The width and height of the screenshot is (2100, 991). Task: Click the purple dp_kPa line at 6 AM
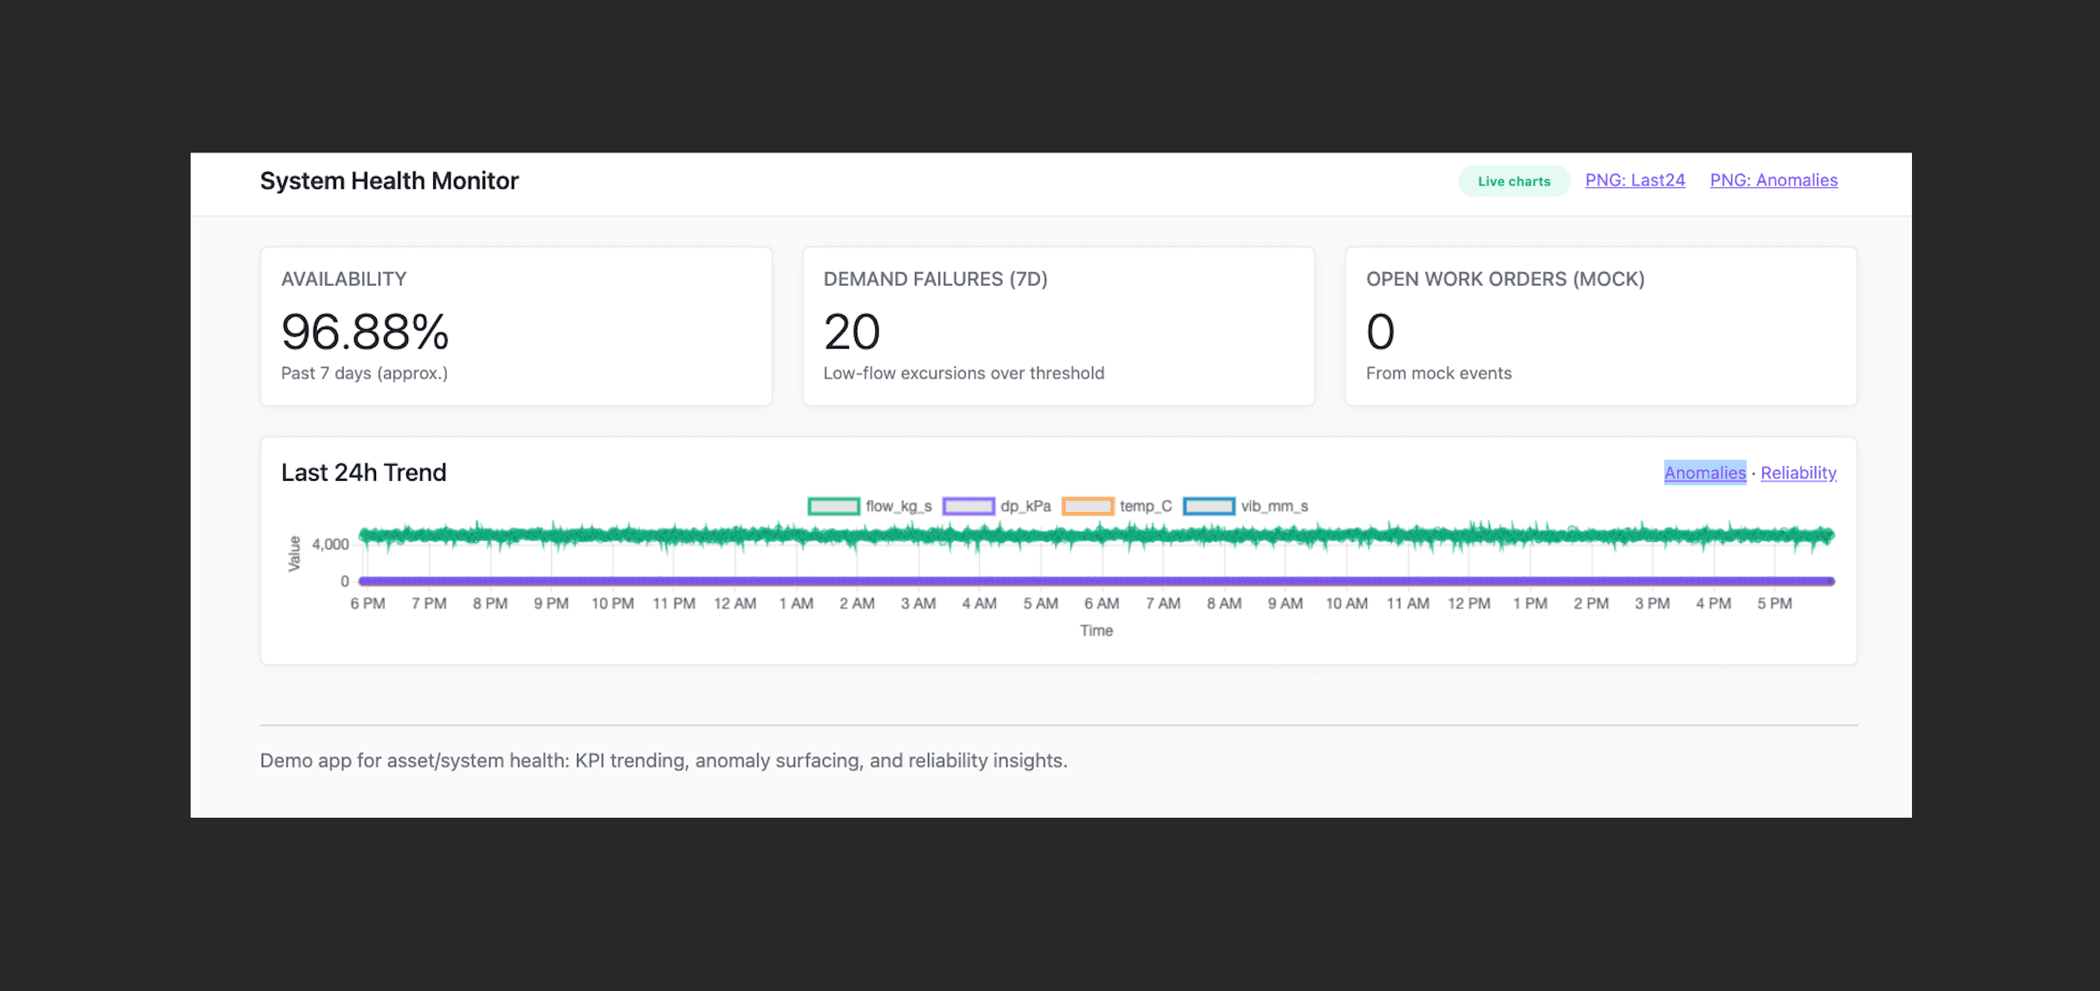click(1101, 580)
